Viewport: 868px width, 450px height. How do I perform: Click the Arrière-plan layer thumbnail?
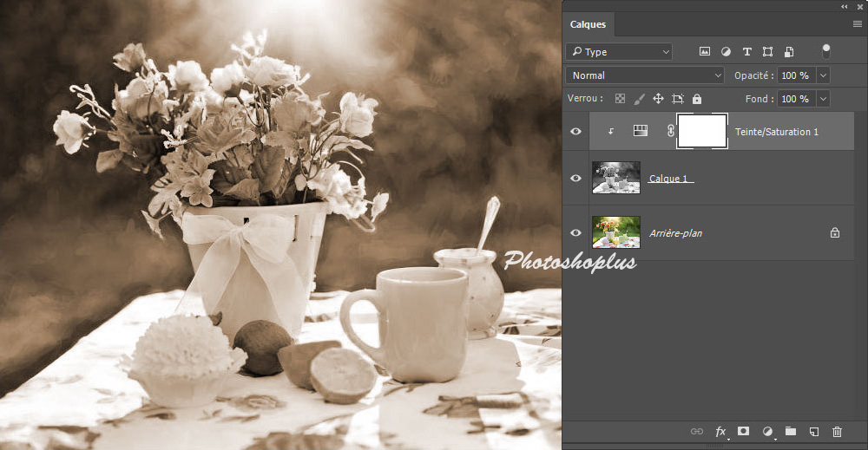[x=616, y=232]
